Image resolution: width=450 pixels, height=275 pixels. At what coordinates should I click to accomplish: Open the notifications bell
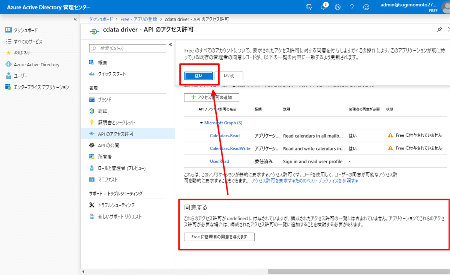coord(324,7)
